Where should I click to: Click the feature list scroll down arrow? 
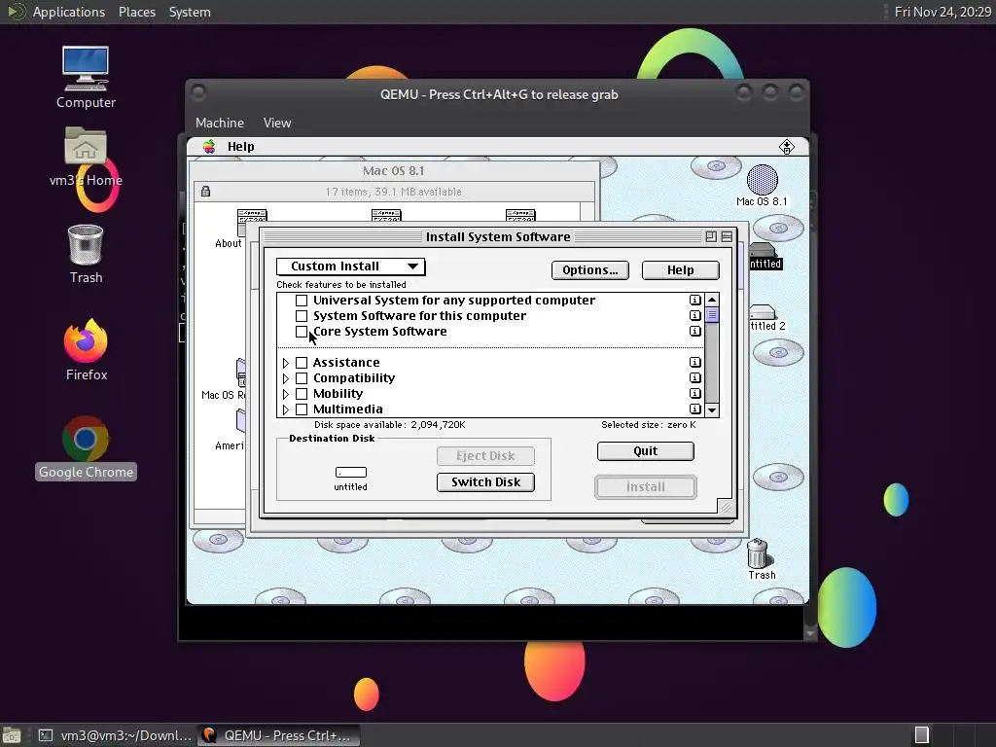click(712, 409)
